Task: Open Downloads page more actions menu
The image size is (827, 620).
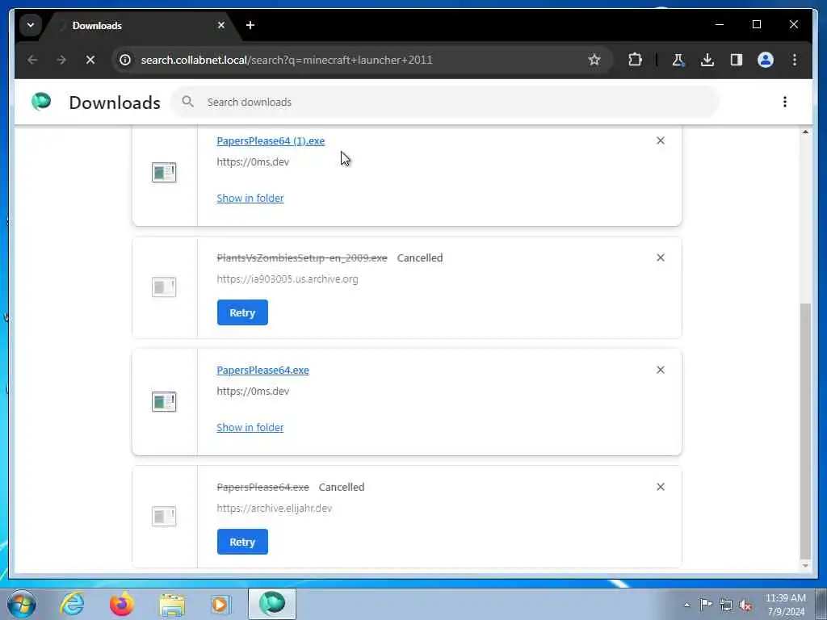Action: (785, 102)
